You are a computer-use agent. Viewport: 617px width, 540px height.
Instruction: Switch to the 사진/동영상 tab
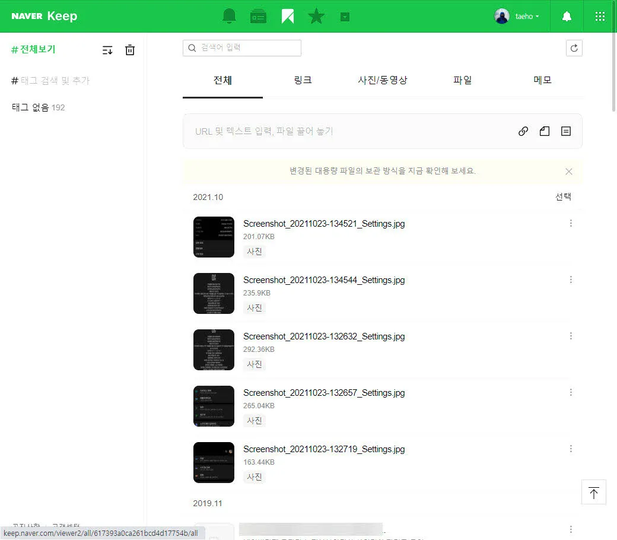384,80
